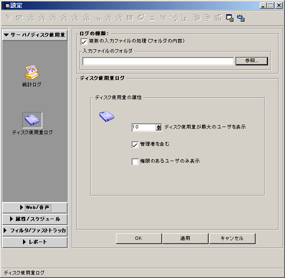
Task: Enable 権限のあるユーザのみ表示 checkbox
Action: [x=135, y=162]
